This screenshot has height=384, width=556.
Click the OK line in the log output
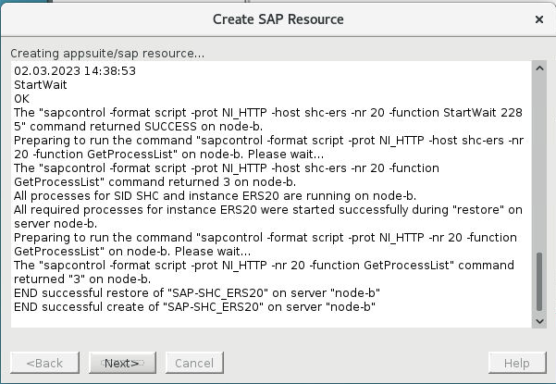[x=23, y=97]
